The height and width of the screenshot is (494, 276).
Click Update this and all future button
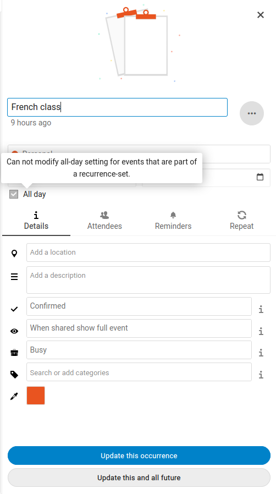pyautogui.click(x=139, y=477)
